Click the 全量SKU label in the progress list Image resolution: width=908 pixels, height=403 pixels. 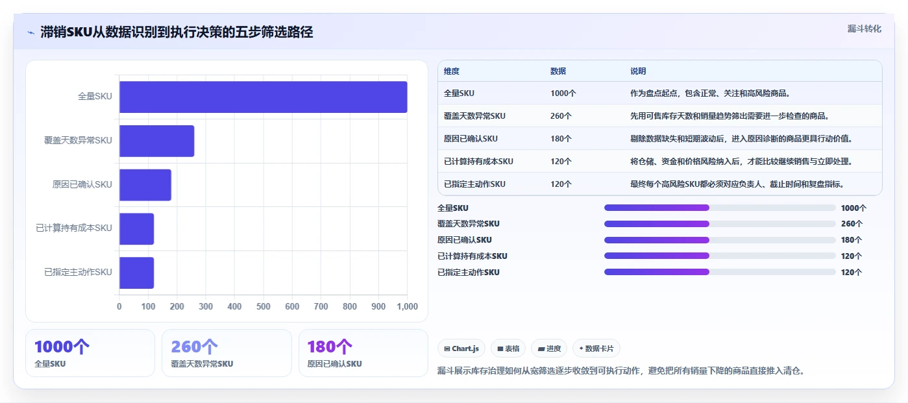click(x=453, y=208)
